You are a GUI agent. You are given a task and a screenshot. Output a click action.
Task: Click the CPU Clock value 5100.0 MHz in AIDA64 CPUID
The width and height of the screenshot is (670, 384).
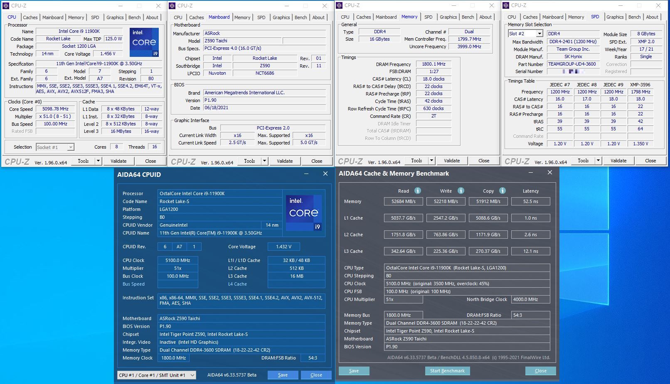(177, 260)
